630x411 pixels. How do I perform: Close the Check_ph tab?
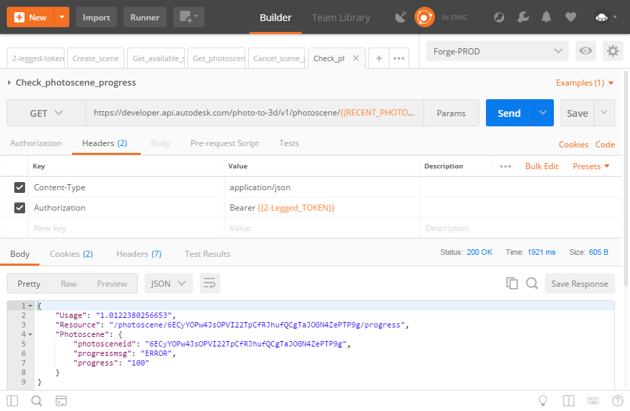point(355,58)
